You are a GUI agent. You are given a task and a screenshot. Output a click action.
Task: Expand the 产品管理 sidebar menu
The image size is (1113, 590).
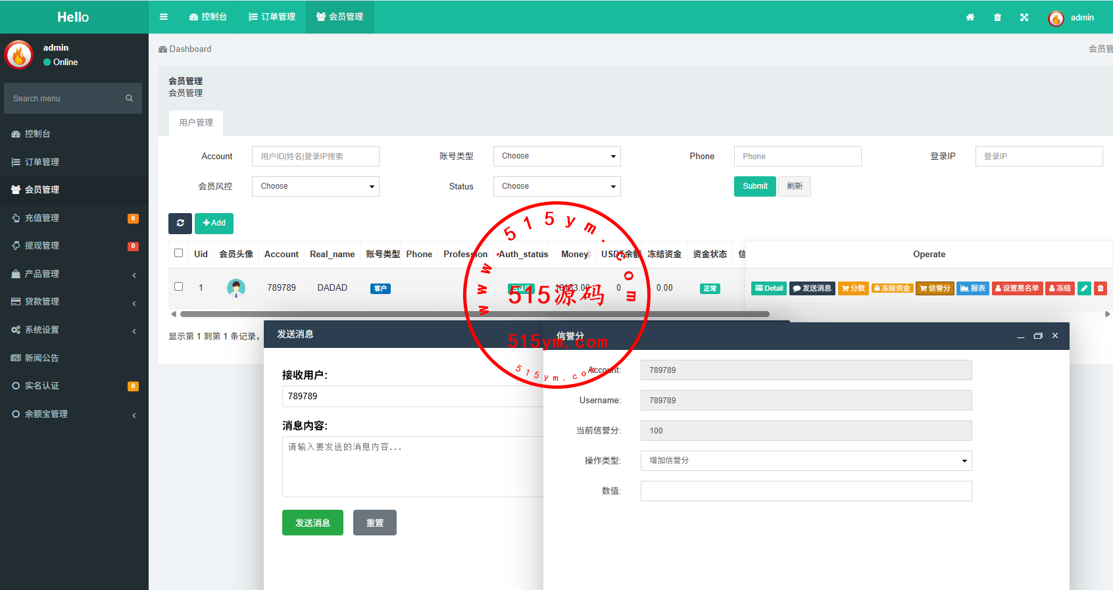(x=74, y=274)
